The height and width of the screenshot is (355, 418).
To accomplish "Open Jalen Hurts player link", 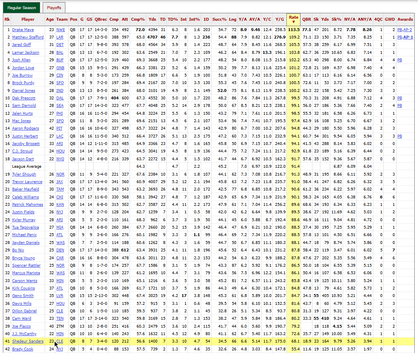I will point(22,113).
